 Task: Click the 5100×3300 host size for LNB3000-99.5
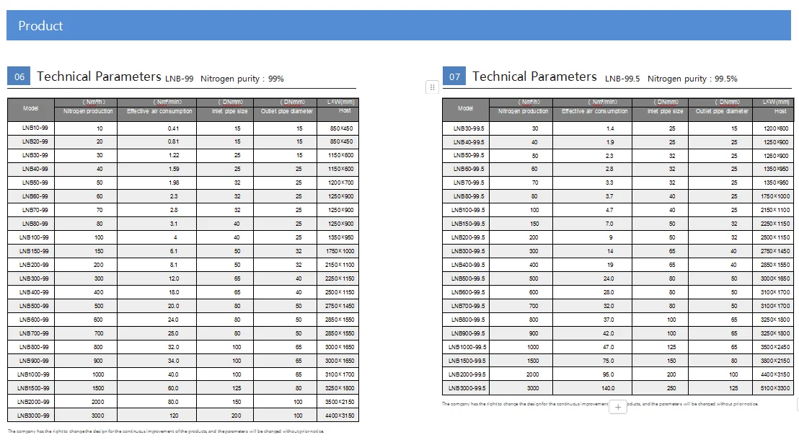[x=775, y=388]
